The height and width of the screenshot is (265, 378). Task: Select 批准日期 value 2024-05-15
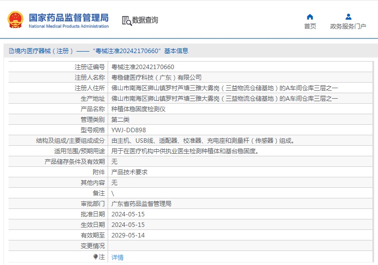point(128,214)
